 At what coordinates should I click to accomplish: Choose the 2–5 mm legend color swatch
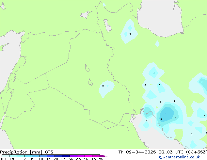28,156
